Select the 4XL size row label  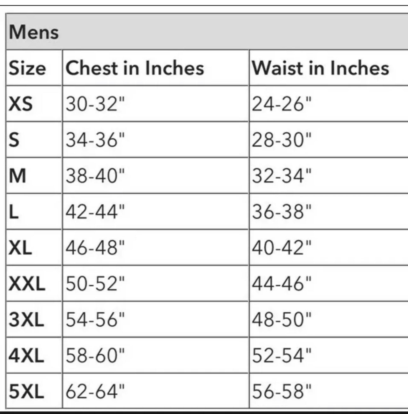[26, 355]
